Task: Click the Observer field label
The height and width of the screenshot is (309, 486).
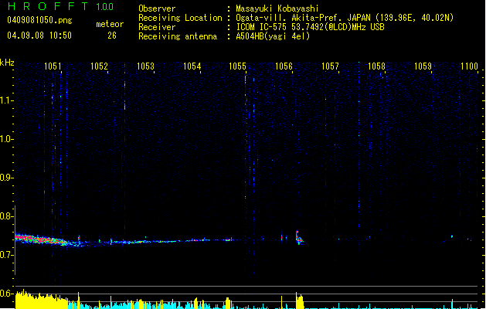Action: [x=157, y=8]
